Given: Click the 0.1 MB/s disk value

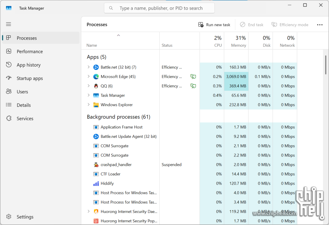Looking at the screenshot, I should click(x=262, y=77).
